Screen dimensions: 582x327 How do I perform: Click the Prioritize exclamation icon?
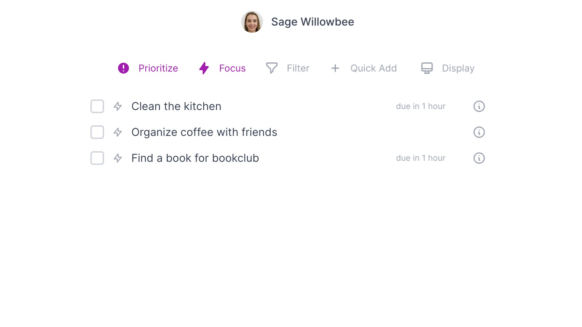pos(123,68)
